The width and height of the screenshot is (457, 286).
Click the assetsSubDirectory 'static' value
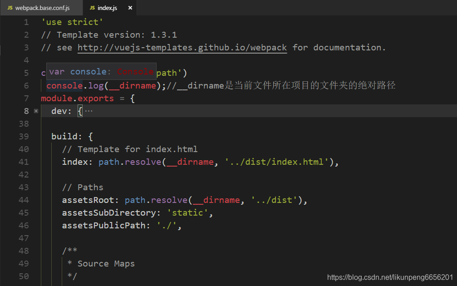tap(187, 213)
